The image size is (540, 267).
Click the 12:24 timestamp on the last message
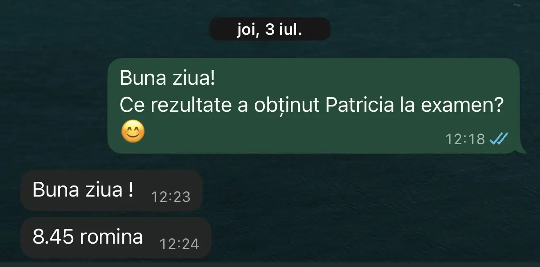[179, 244]
